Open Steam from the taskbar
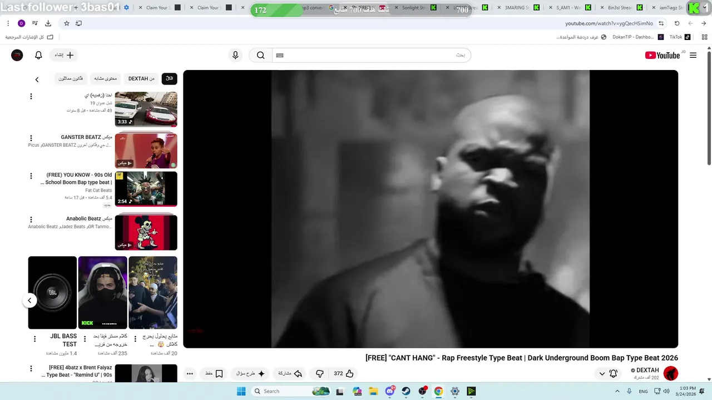Viewport: 712px width, 400px height. [406, 391]
